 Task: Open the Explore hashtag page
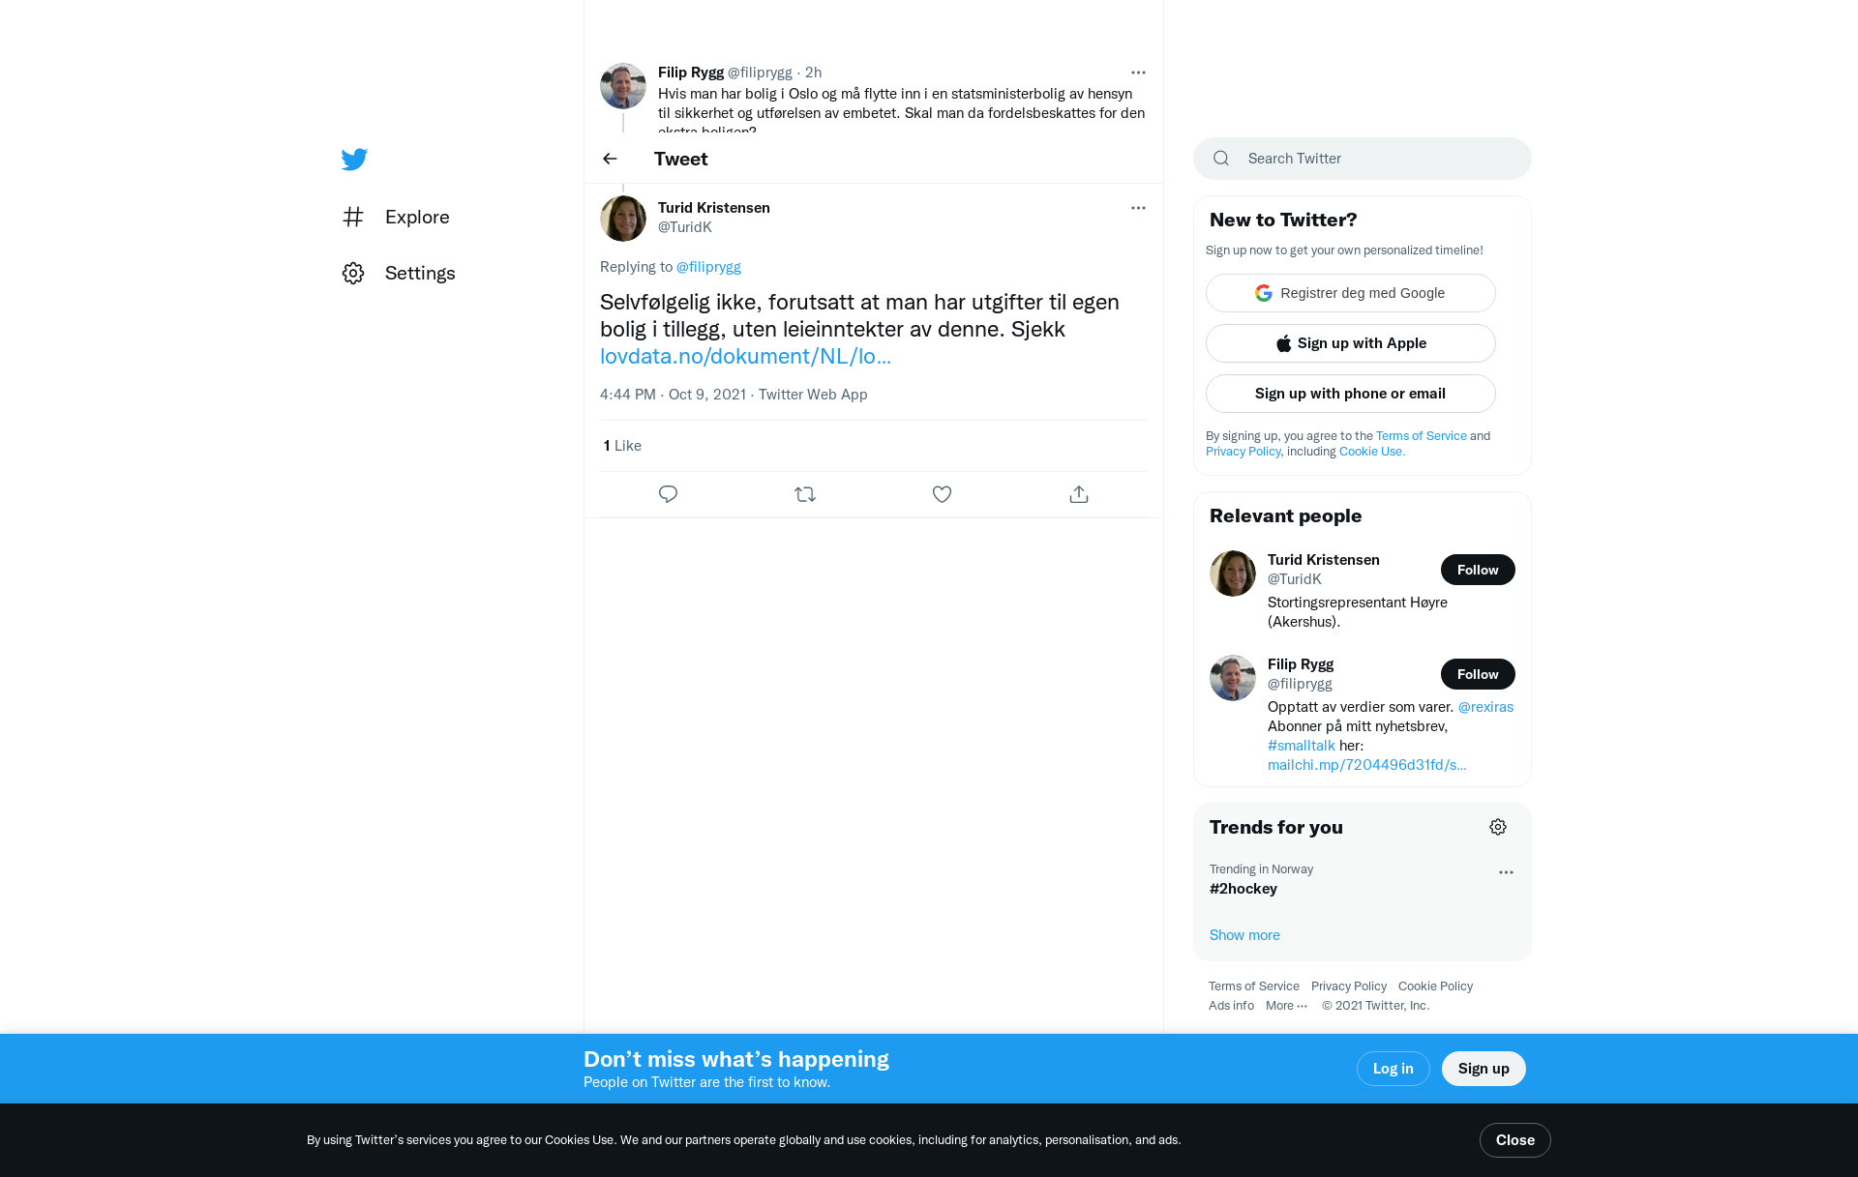tap(397, 217)
